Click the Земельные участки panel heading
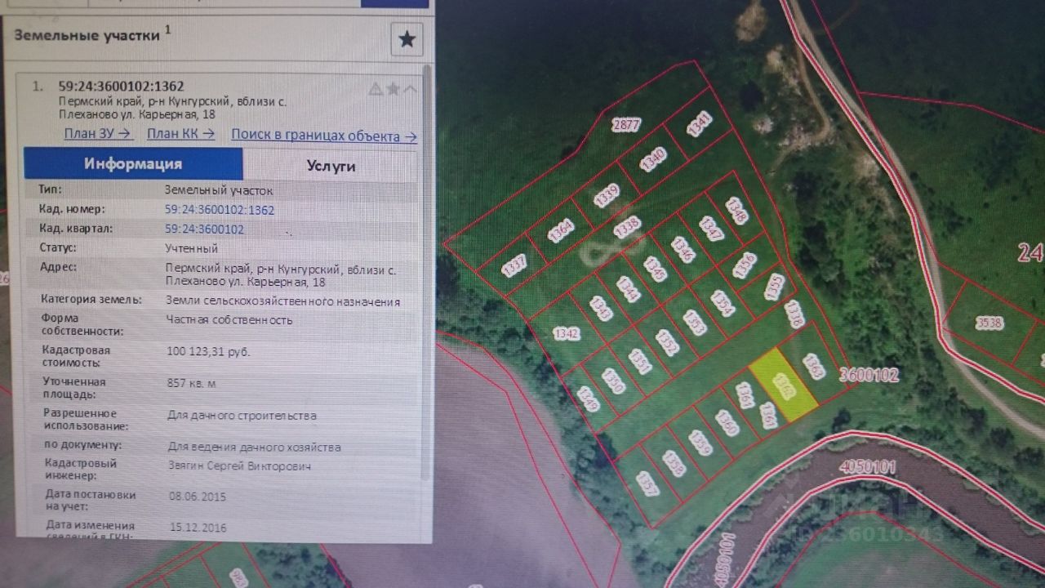The height and width of the screenshot is (588, 1045). [x=87, y=35]
